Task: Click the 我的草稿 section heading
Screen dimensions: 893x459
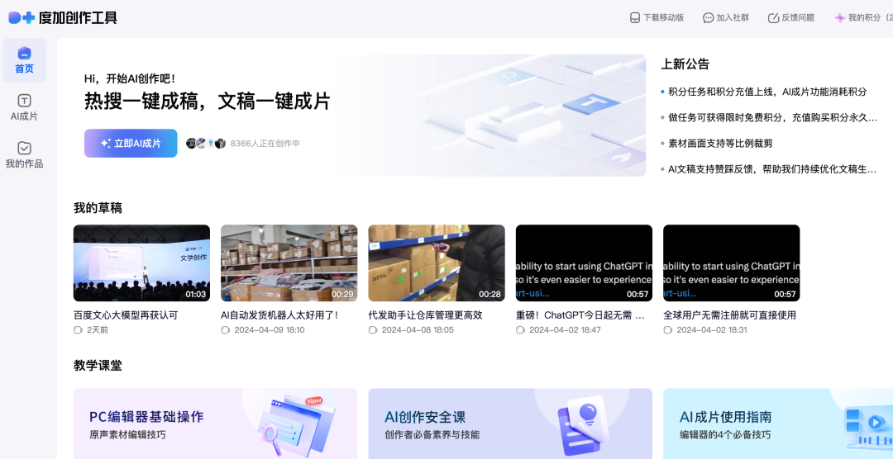Action: tap(98, 208)
